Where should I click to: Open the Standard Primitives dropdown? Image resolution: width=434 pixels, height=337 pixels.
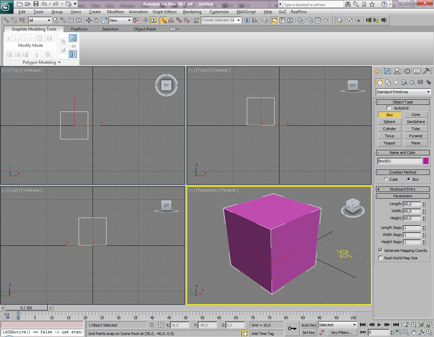point(403,92)
